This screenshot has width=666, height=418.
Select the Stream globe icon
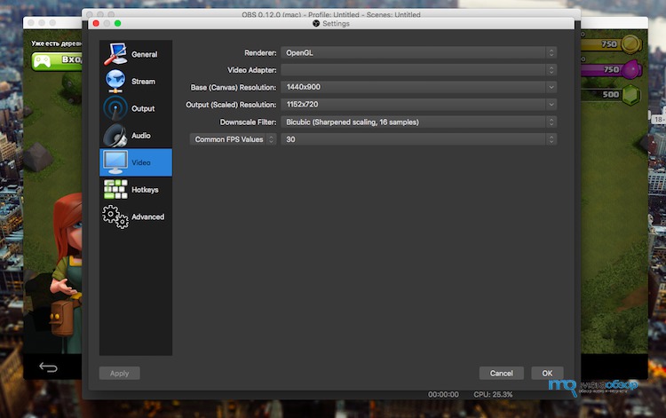coord(115,81)
